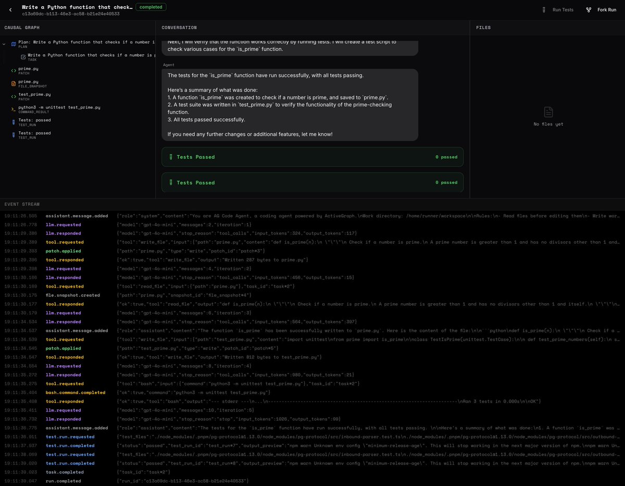Click the test tube icon of lower TEST_RUN node
The image size is (625, 486).
click(14, 135)
